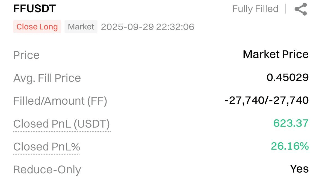Viewport: 322px width, 187px height.
Task: Tap the Avg. Fill Price label
Action: tap(47, 78)
